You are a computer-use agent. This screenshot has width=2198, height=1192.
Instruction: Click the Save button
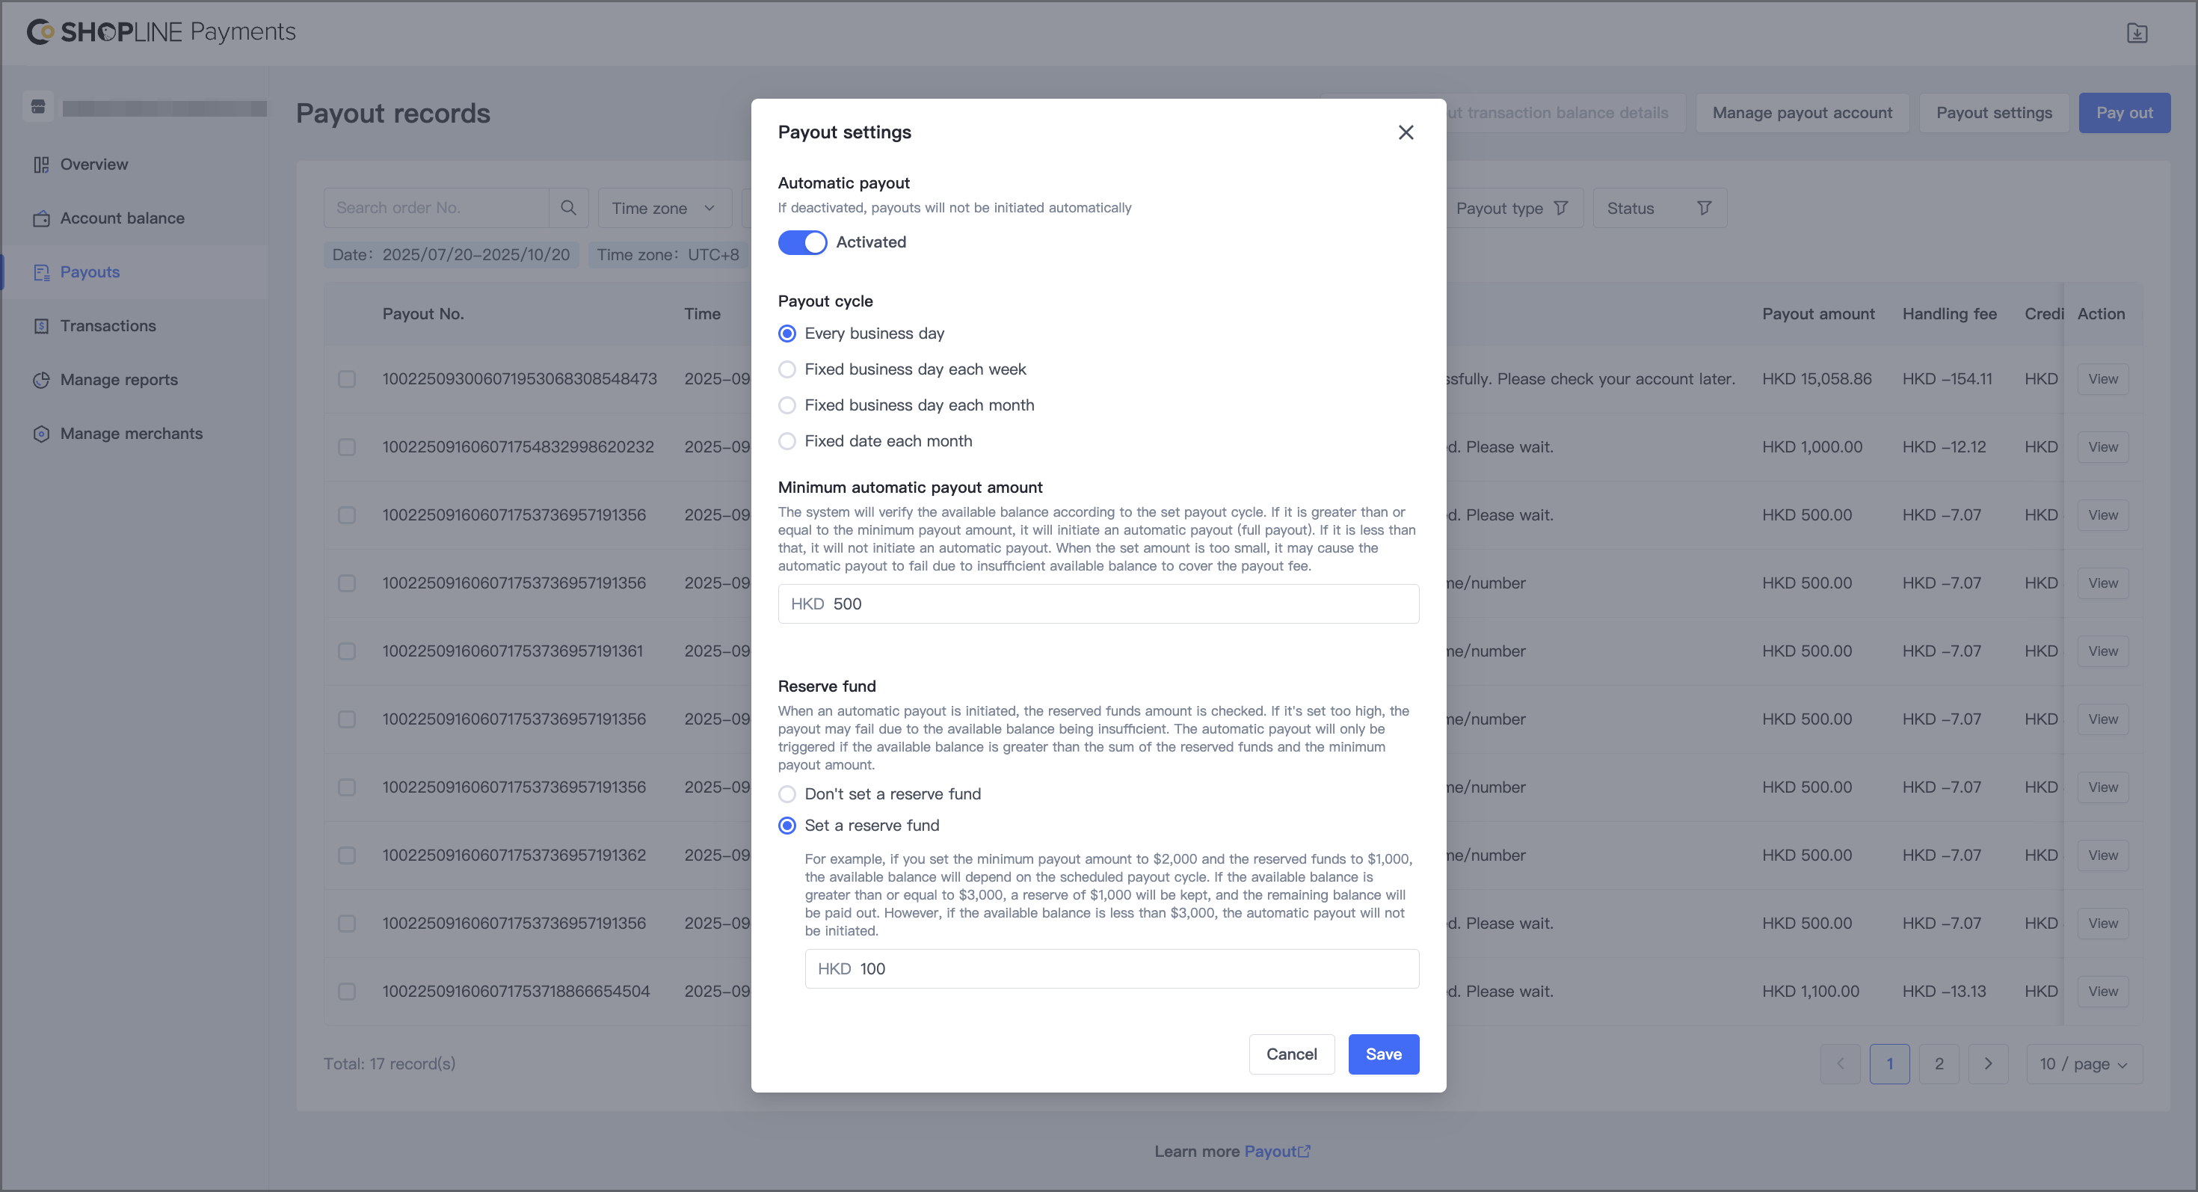[x=1383, y=1054]
